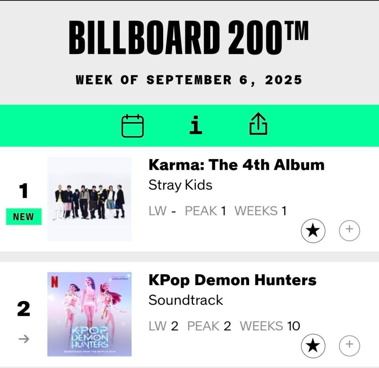The height and width of the screenshot is (368, 379).
Task: Click the Karma: The 4th Album title
Action: point(237,165)
